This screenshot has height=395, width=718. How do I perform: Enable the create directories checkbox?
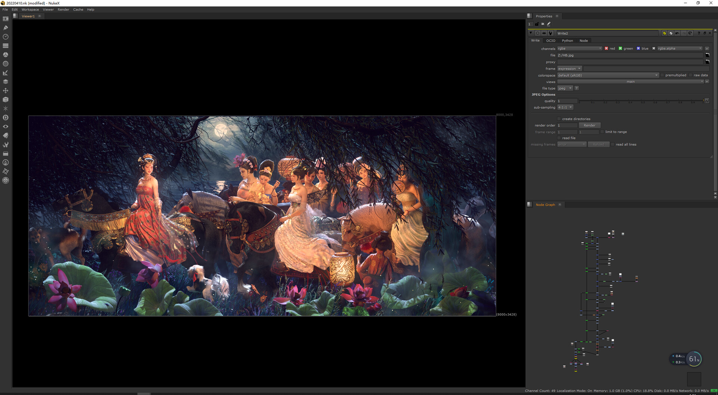pyautogui.click(x=559, y=119)
